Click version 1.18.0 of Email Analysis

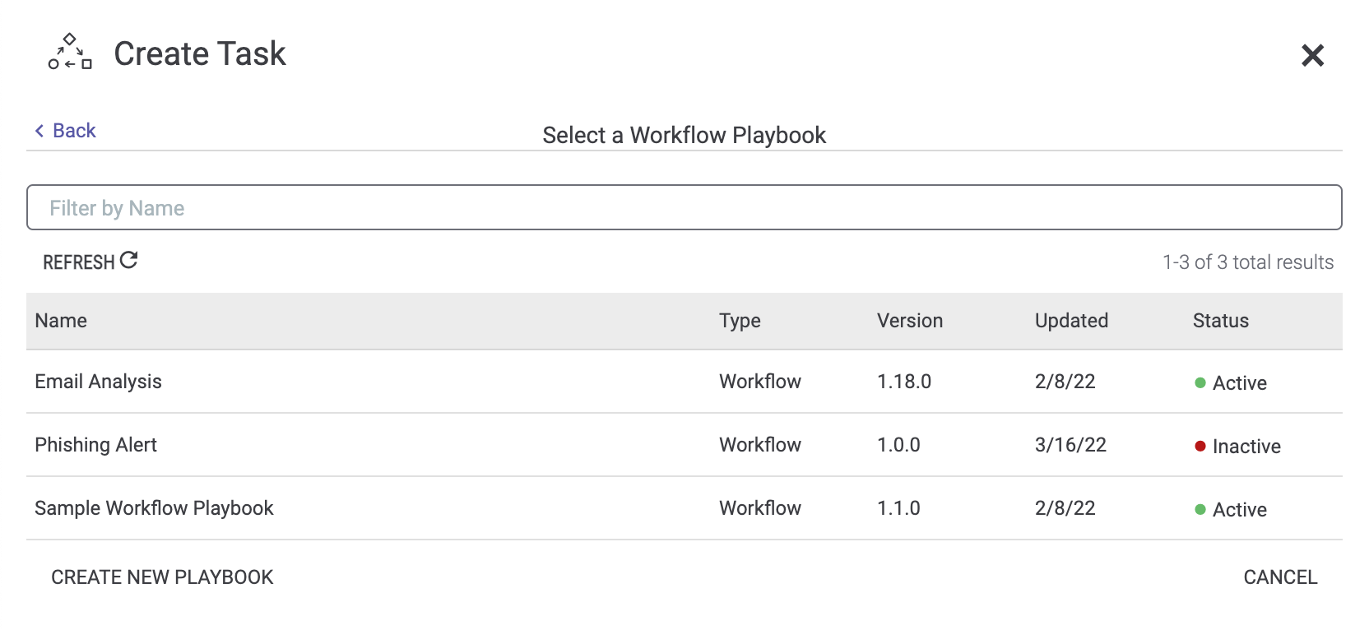[904, 382]
